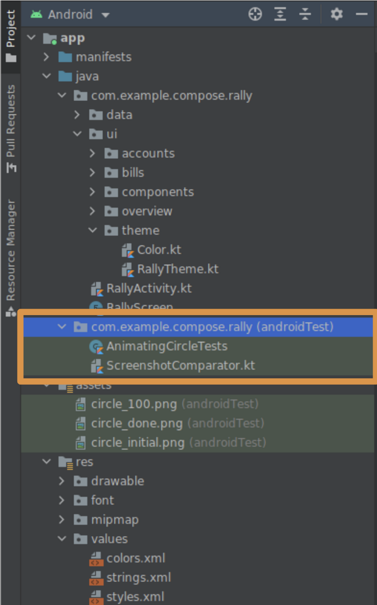Open the Color.kt Kotlin file icon
The width and height of the screenshot is (377, 605).
(x=127, y=250)
